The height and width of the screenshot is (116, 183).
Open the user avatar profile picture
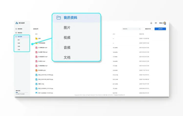(x=165, y=23)
